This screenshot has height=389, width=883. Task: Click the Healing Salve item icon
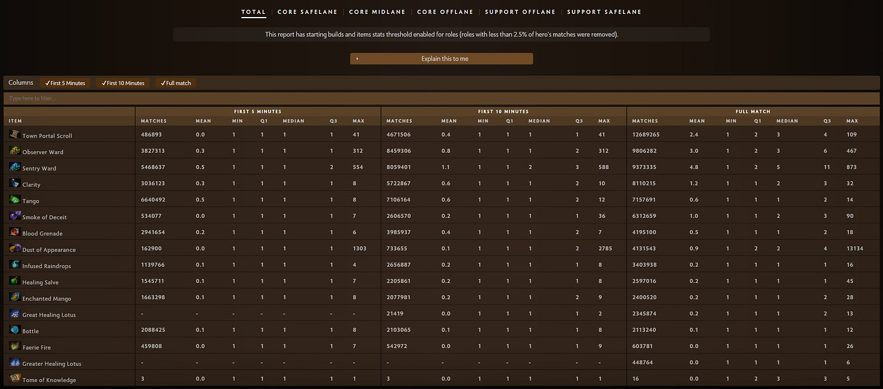point(15,281)
